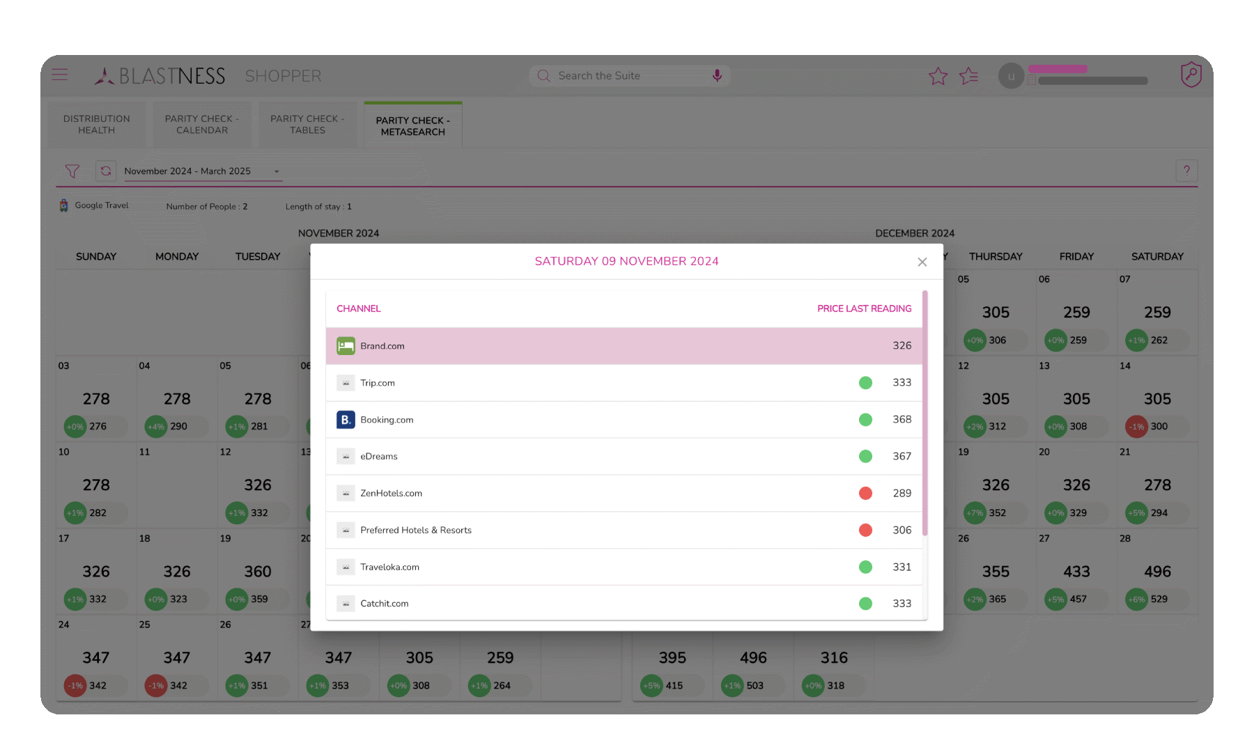Viewport: 1254px width, 752px height.
Task: Activate voice search microphone
Action: pos(717,76)
